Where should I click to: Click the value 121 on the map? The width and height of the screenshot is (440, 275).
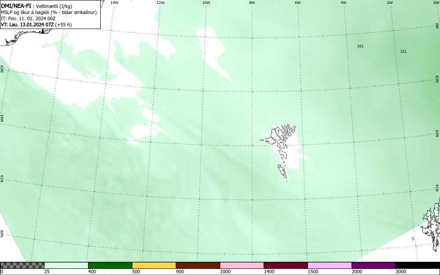pos(403,51)
